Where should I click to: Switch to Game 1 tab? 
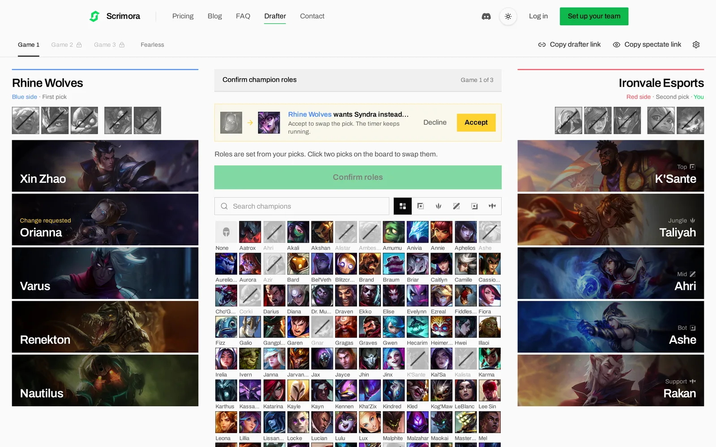[x=29, y=45]
